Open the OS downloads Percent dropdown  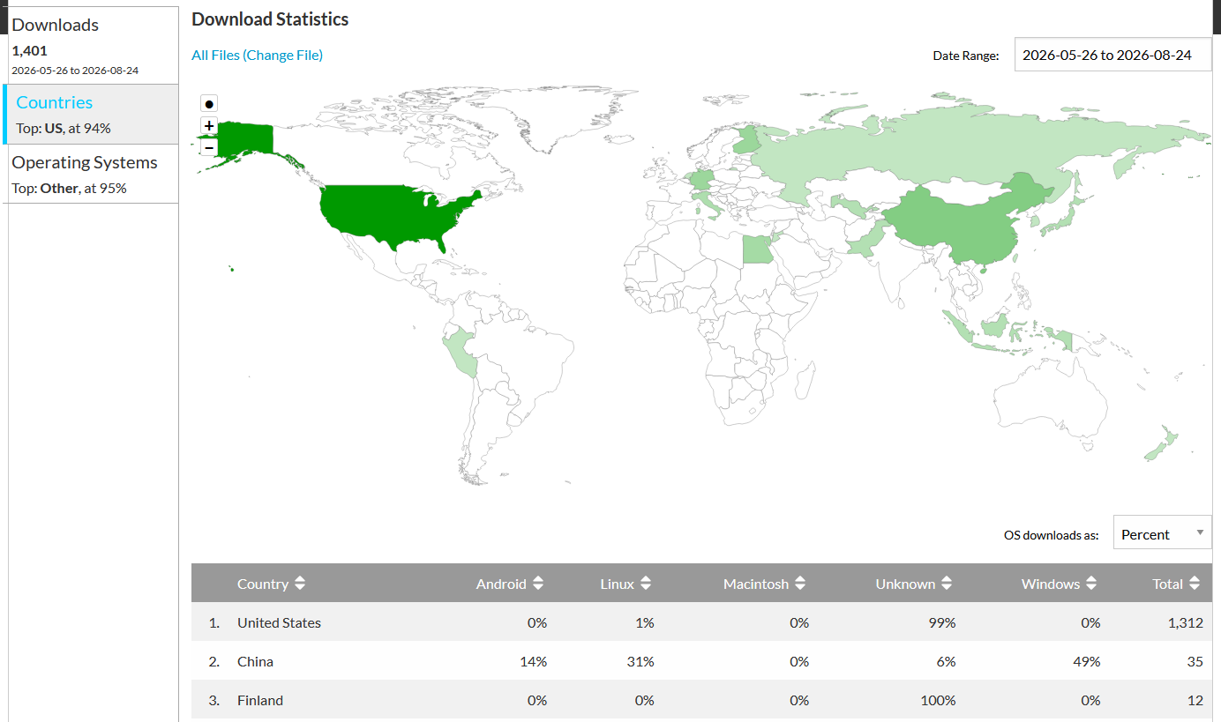pos(1162,534)
